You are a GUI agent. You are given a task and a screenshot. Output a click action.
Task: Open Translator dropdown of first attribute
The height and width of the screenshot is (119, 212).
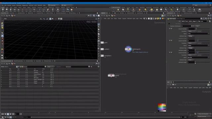192,31
